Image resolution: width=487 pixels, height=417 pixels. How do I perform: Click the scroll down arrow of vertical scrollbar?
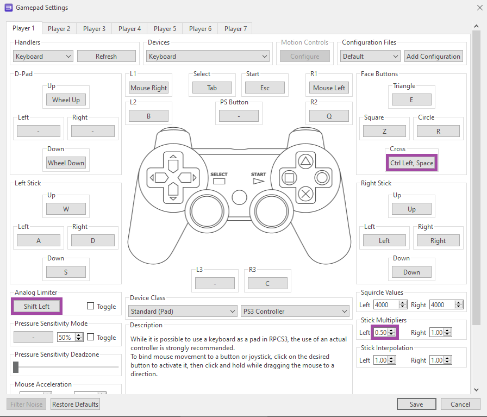(476, 389)
